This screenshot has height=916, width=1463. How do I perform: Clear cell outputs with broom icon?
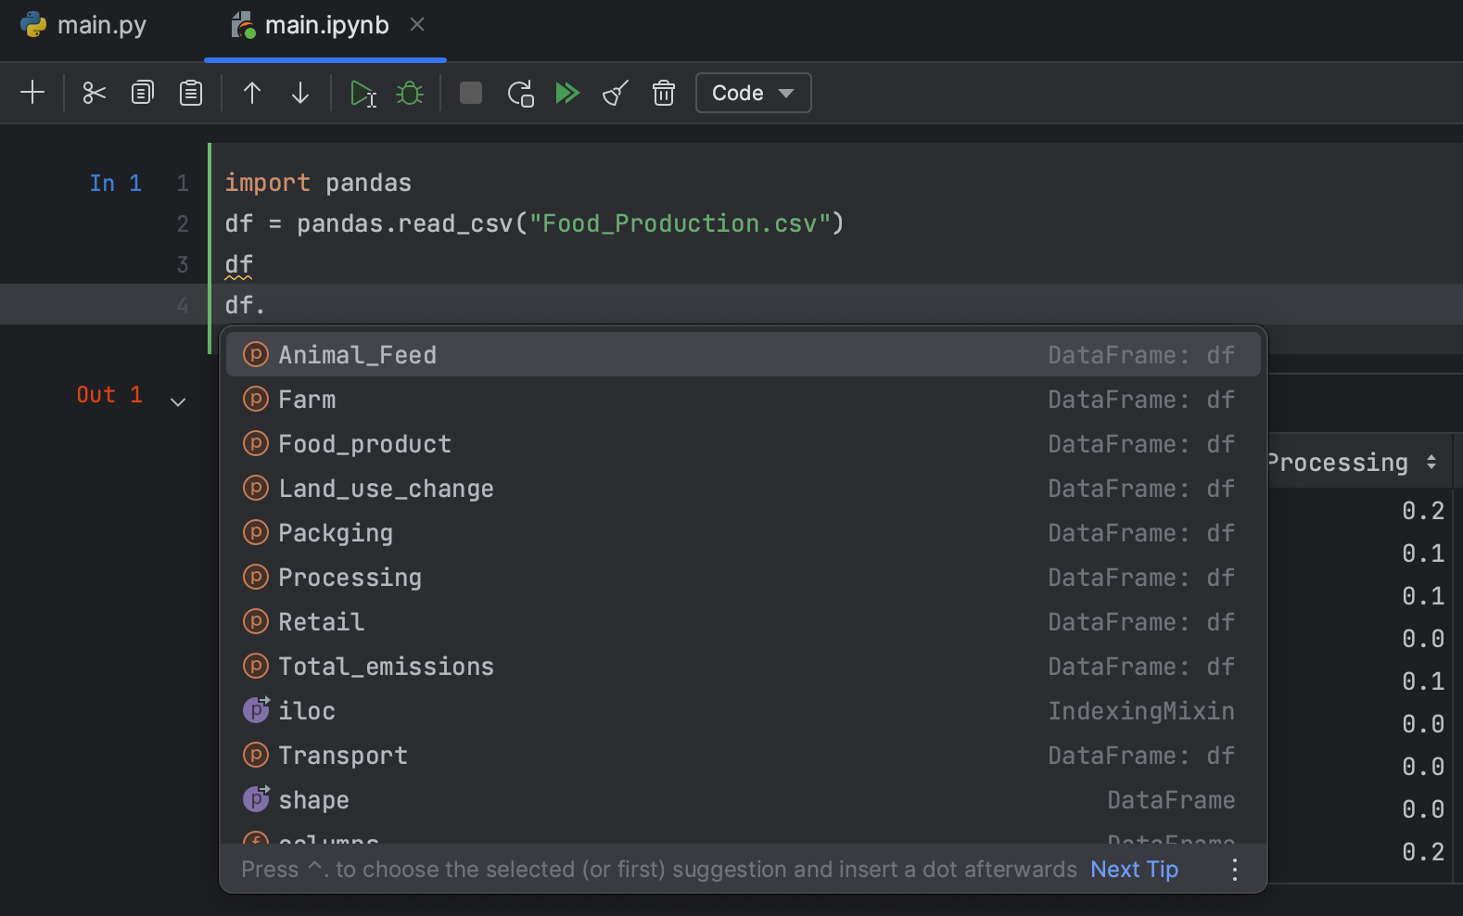(616, 93)
